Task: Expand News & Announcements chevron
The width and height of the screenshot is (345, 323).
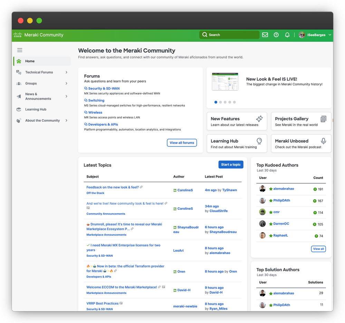Action: coord(66,96)
